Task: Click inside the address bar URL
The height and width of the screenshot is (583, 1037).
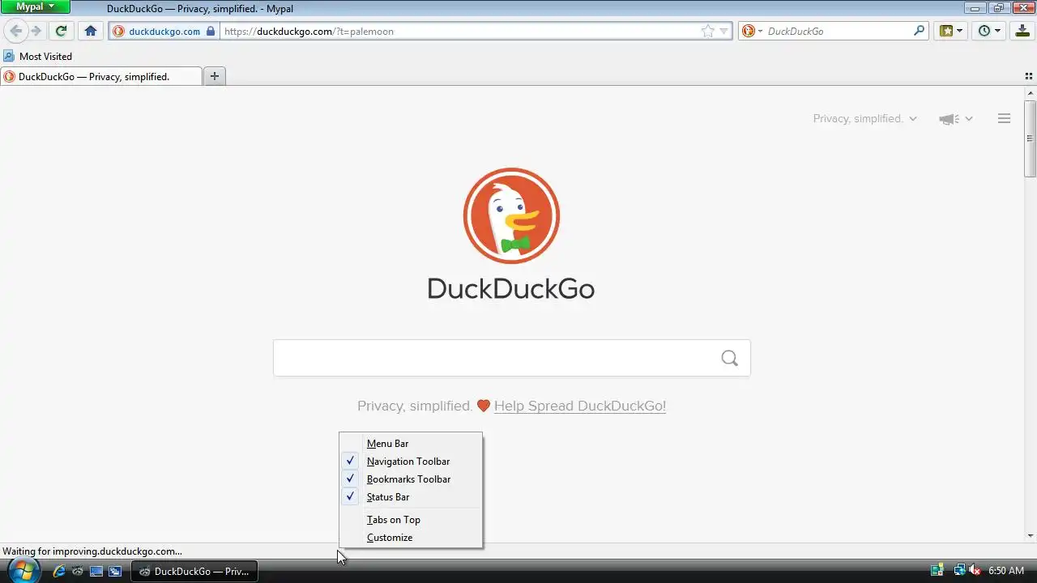Action: [462, 31]
